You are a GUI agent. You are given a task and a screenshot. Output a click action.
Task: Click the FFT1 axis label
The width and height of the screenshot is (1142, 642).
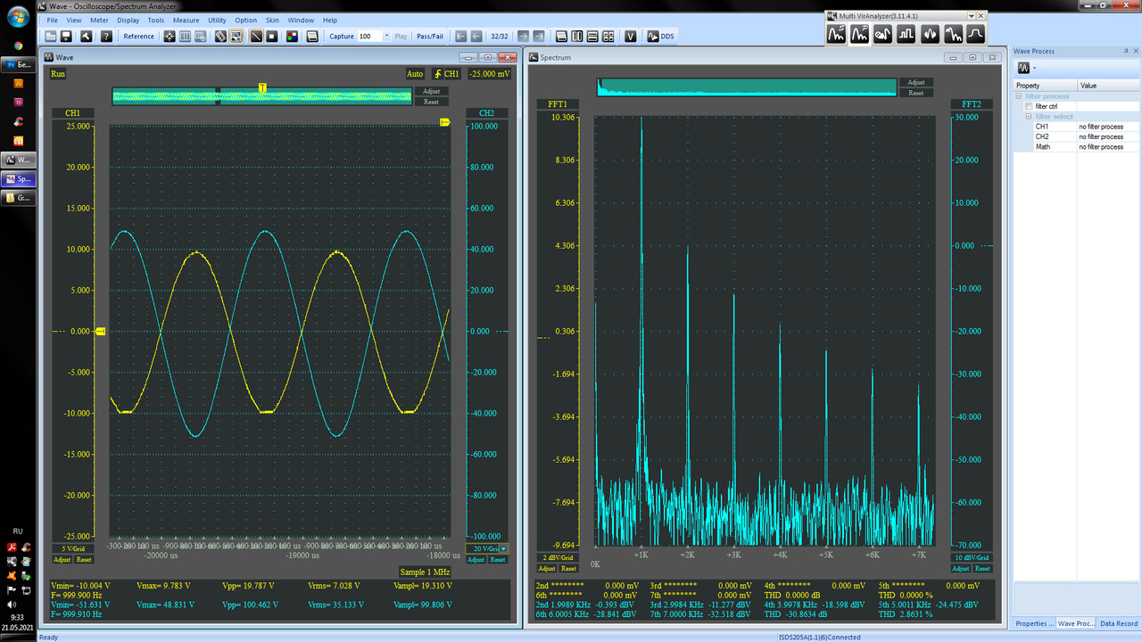[x=558, y=104]
